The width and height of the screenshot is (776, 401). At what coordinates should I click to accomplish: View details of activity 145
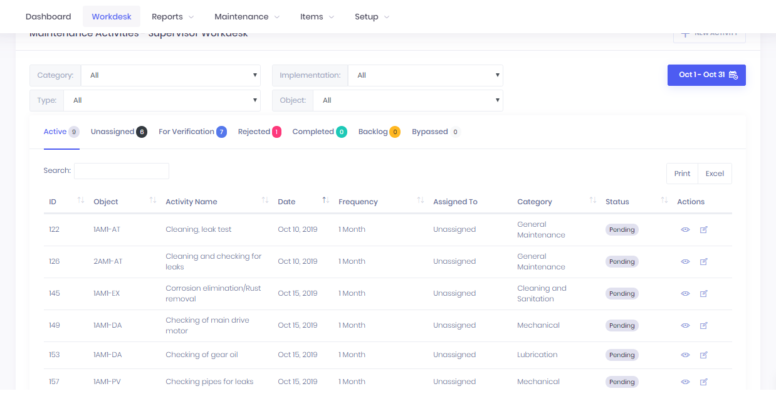coord(685,294)
